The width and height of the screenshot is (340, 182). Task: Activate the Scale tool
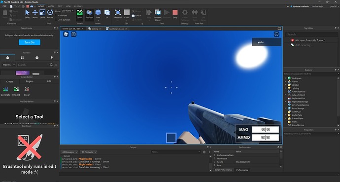[x=42, y=14]
